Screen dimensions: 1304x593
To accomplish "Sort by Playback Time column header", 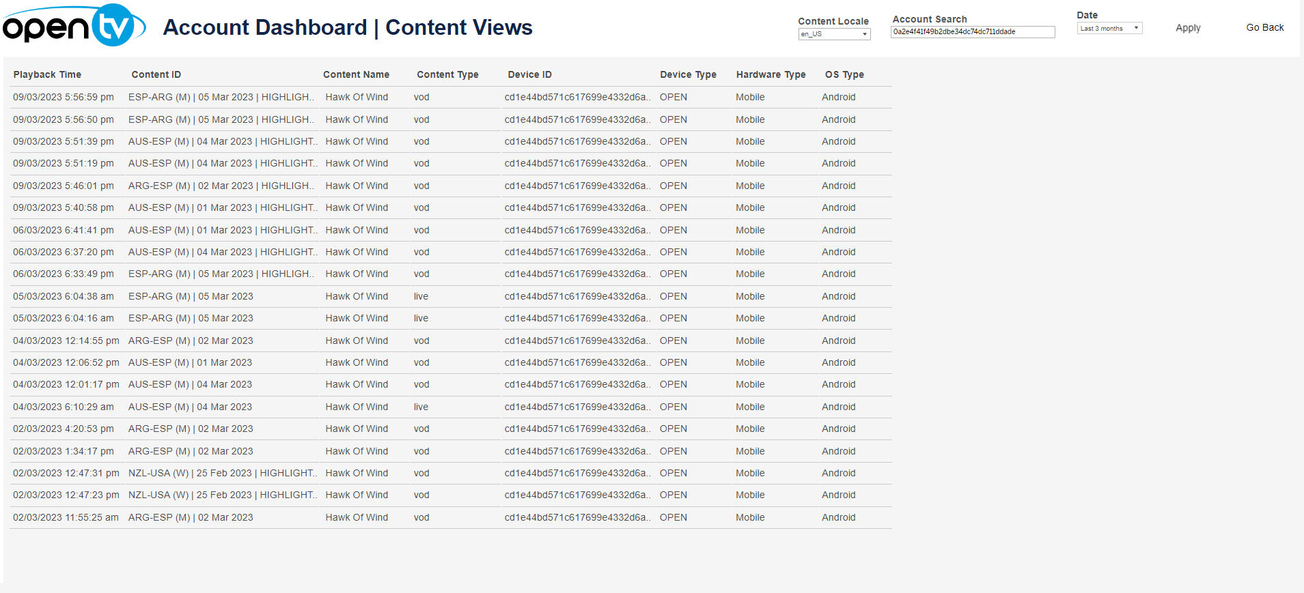I will click(47, 75).
